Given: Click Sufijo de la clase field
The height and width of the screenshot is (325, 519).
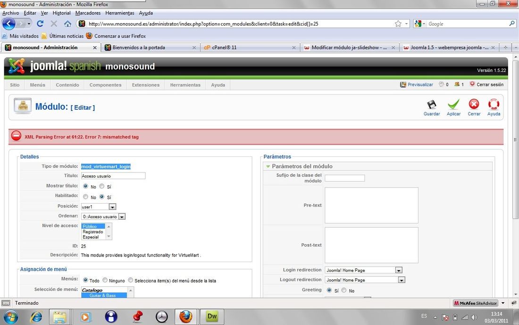Looking at the screenshot, I should (x=344, y=178).
